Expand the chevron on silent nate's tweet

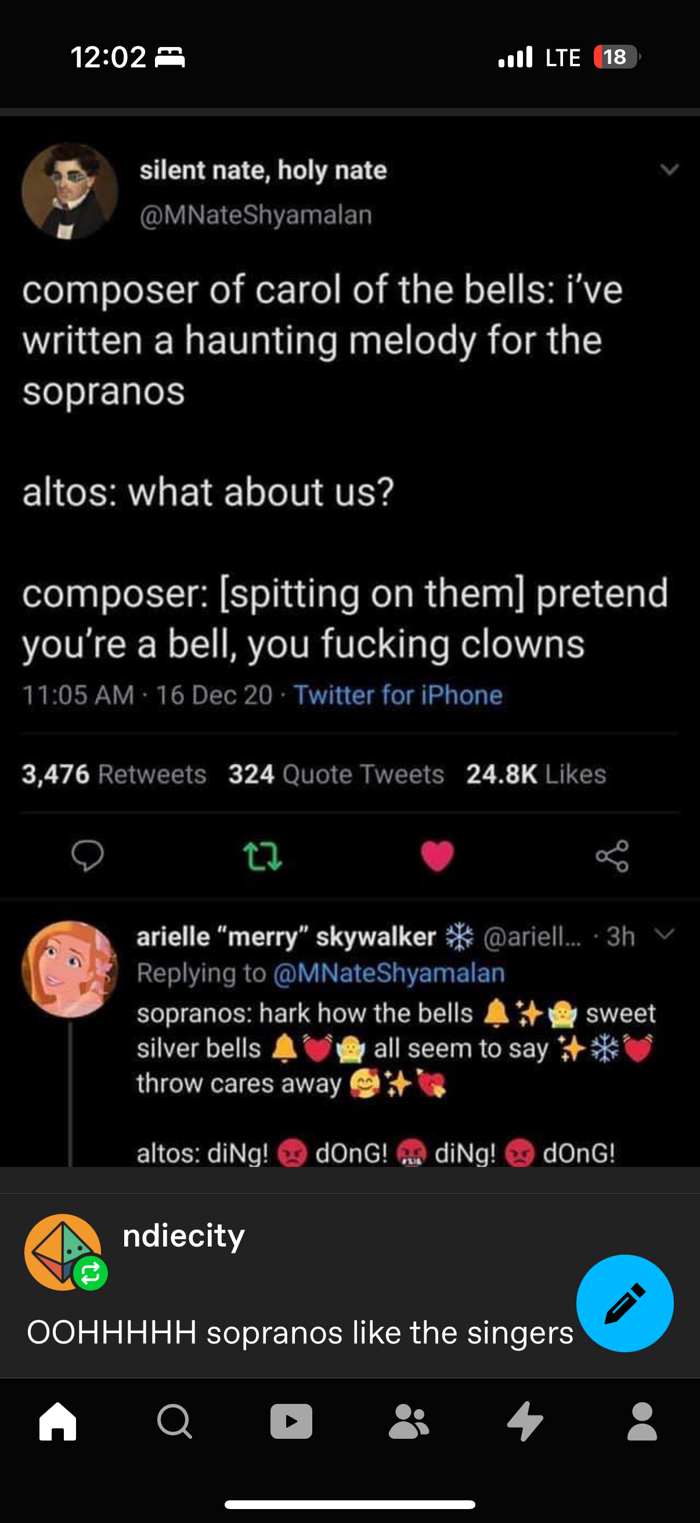(x=669, y=170)
